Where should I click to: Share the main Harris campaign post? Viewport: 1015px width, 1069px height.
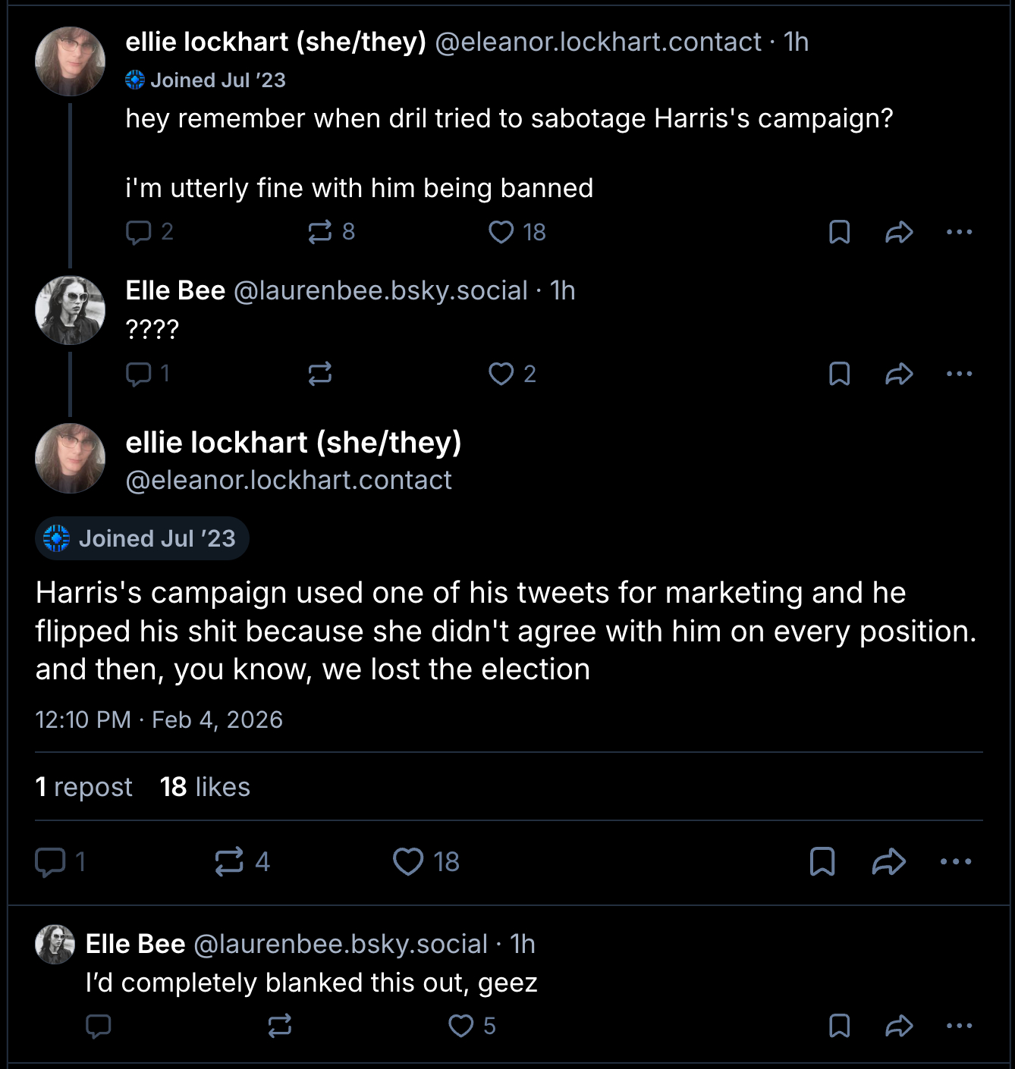(889, 862)
